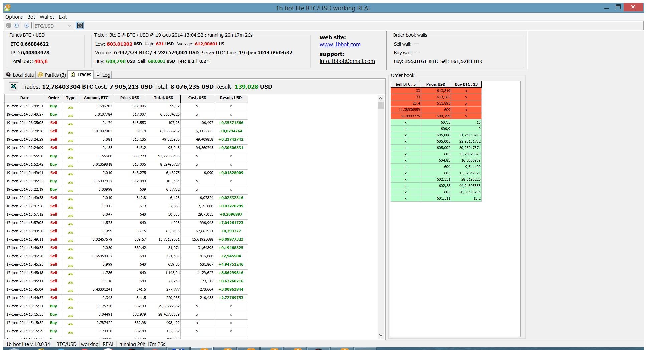
Task: Click the trades table scroll down arrow
Action: tap(381, 335)
